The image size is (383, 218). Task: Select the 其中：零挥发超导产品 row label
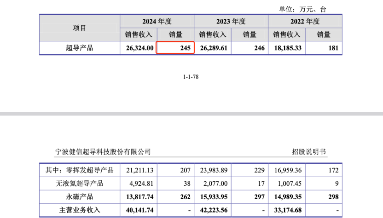pos(80,170)
